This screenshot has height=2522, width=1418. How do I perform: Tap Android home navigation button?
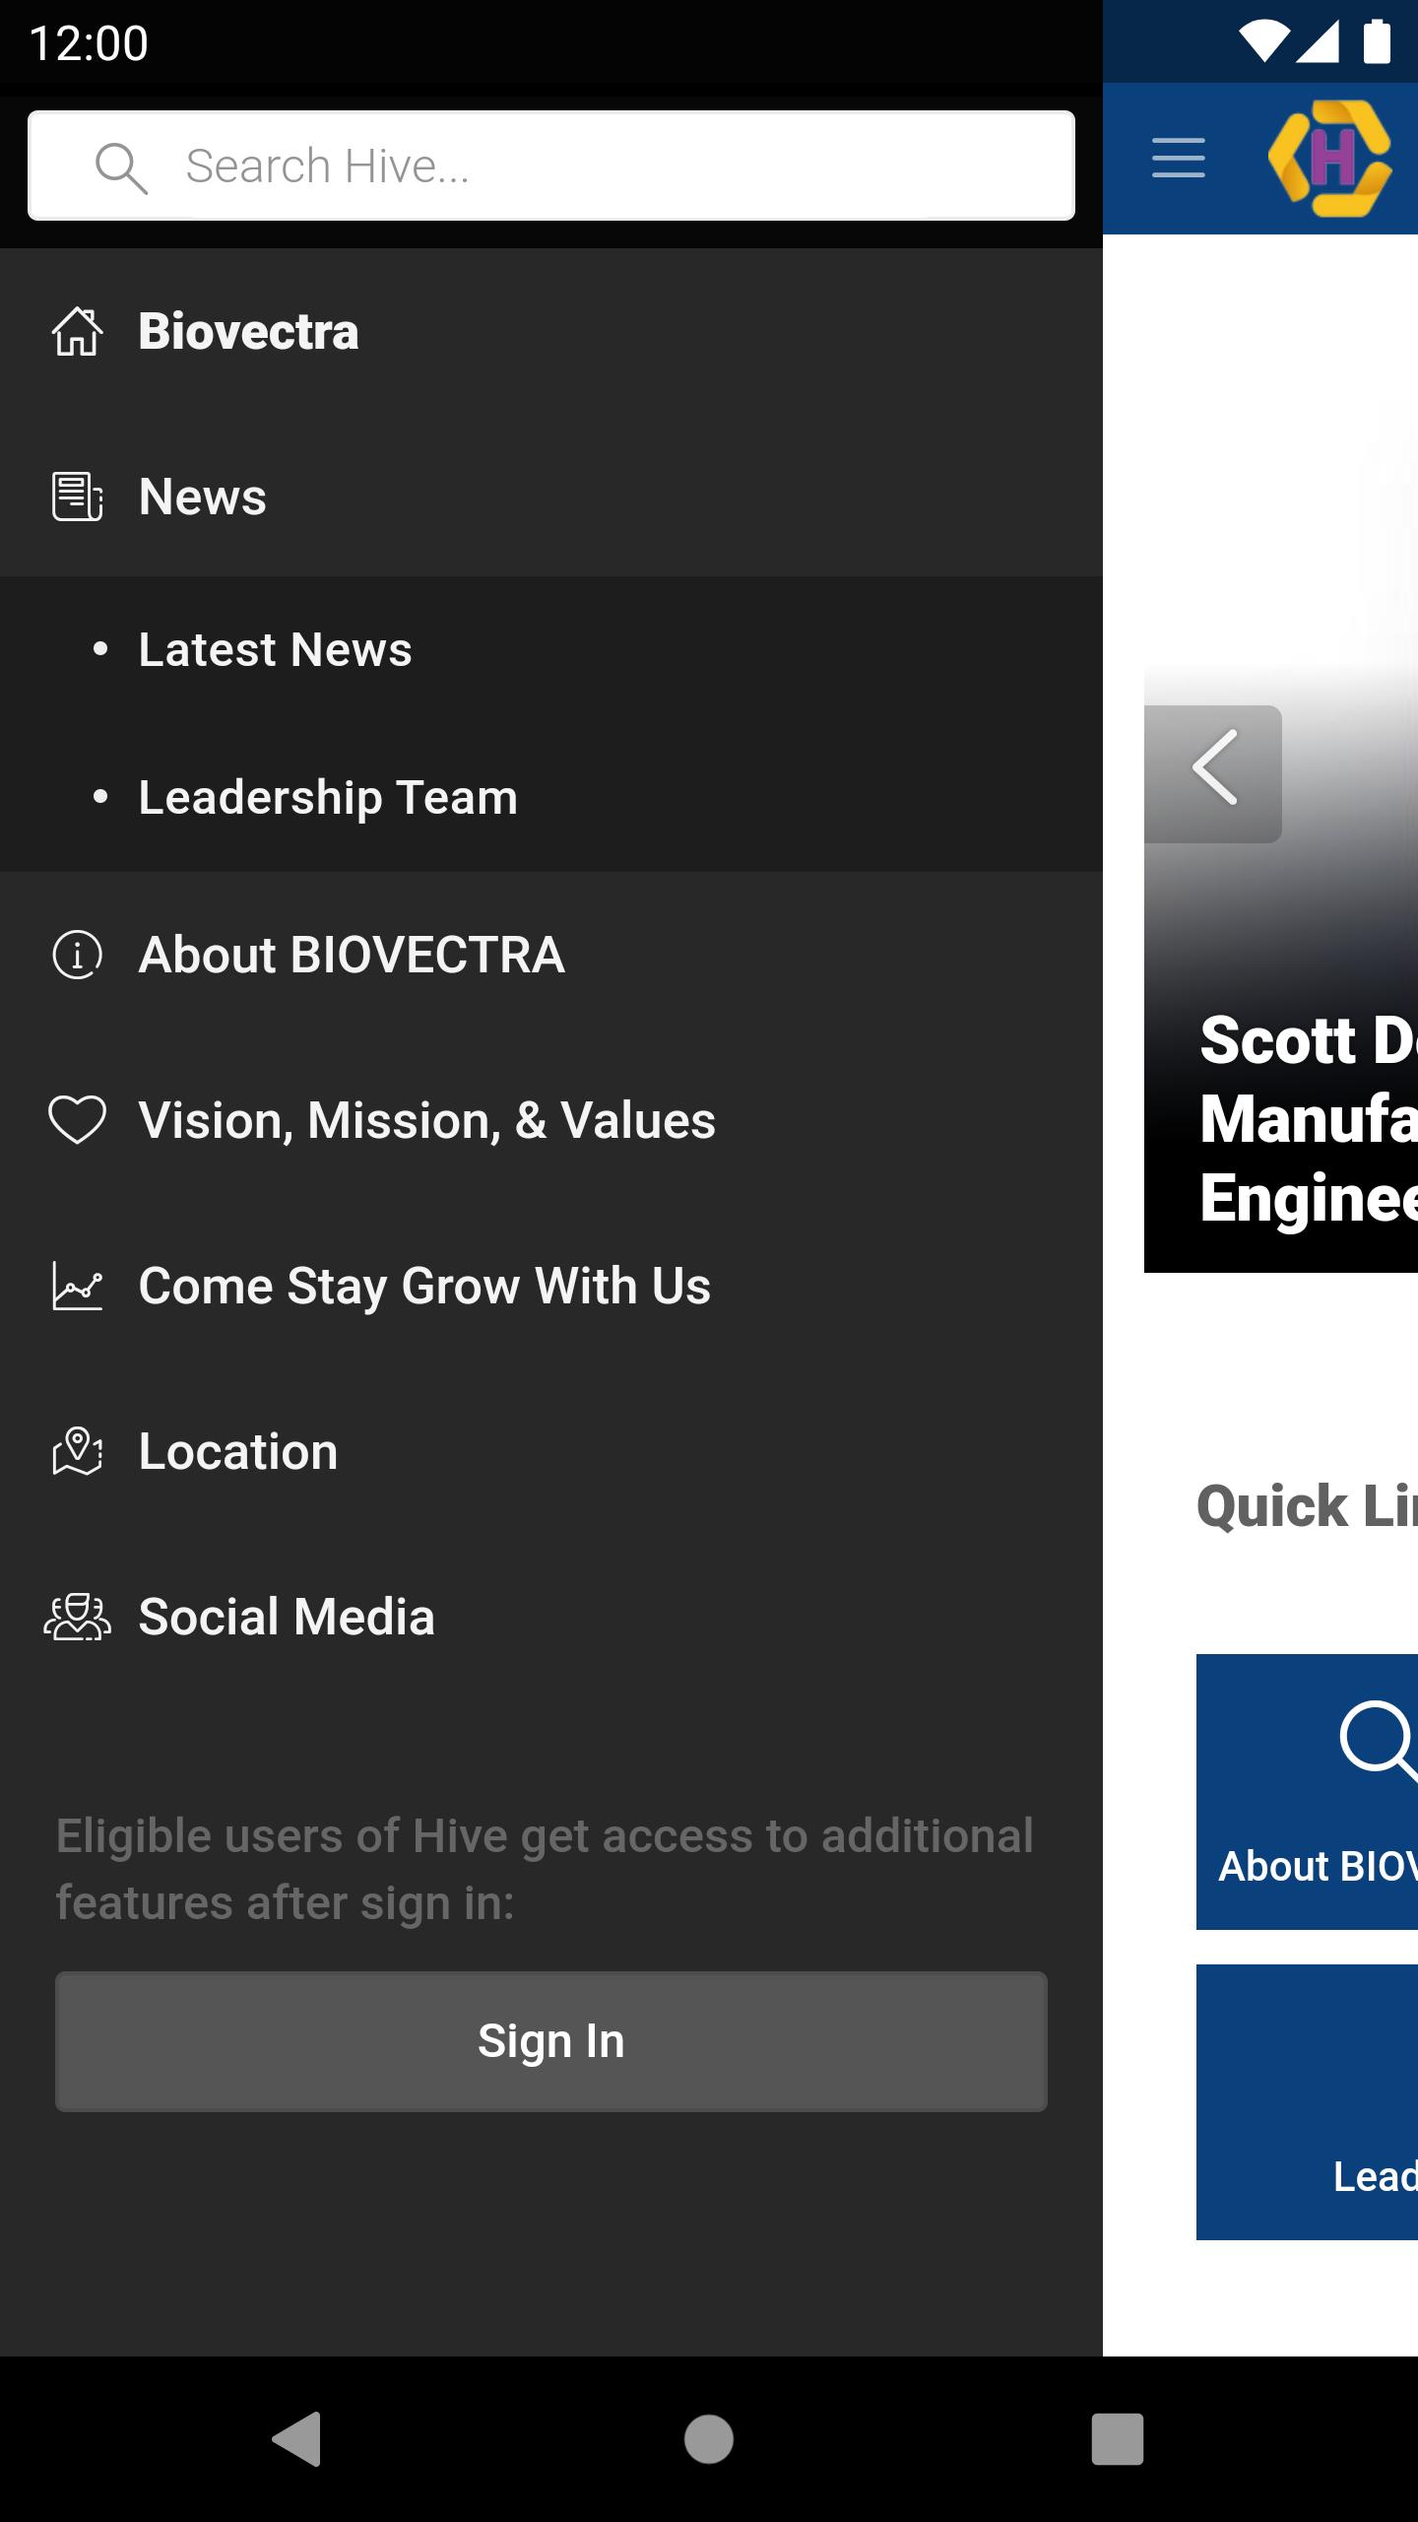[x=709, y=2439]
